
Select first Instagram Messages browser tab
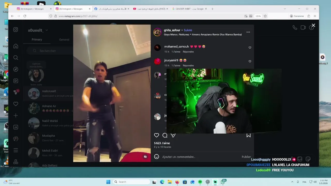34,9
